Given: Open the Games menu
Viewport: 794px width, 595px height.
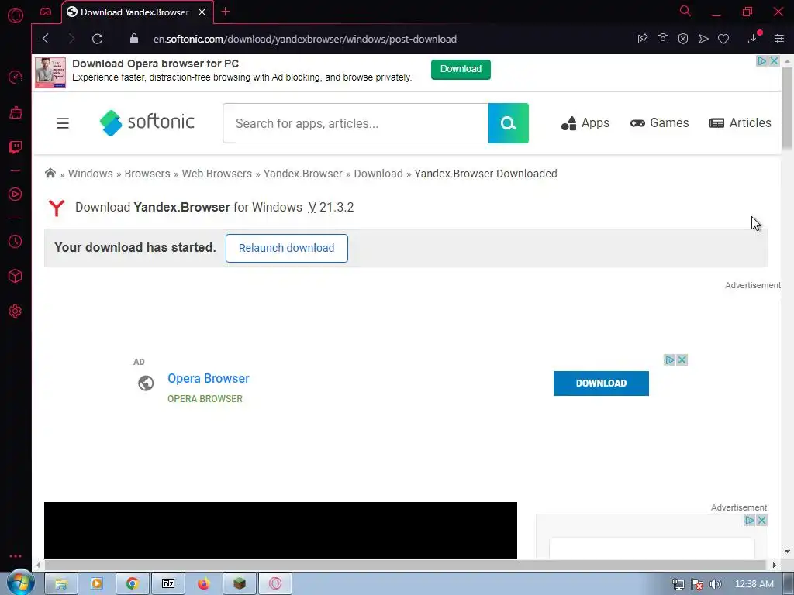Looking at the screenshot, I should pyautogui.click(x=659, y=123).
